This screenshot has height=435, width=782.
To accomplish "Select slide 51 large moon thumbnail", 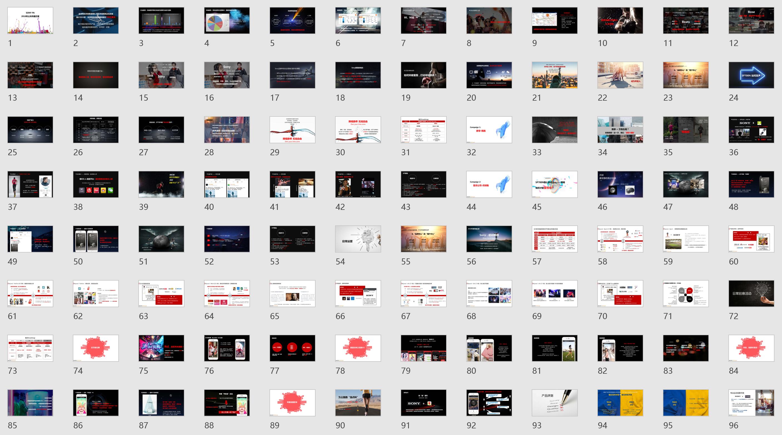I will [x=161, y=239].
